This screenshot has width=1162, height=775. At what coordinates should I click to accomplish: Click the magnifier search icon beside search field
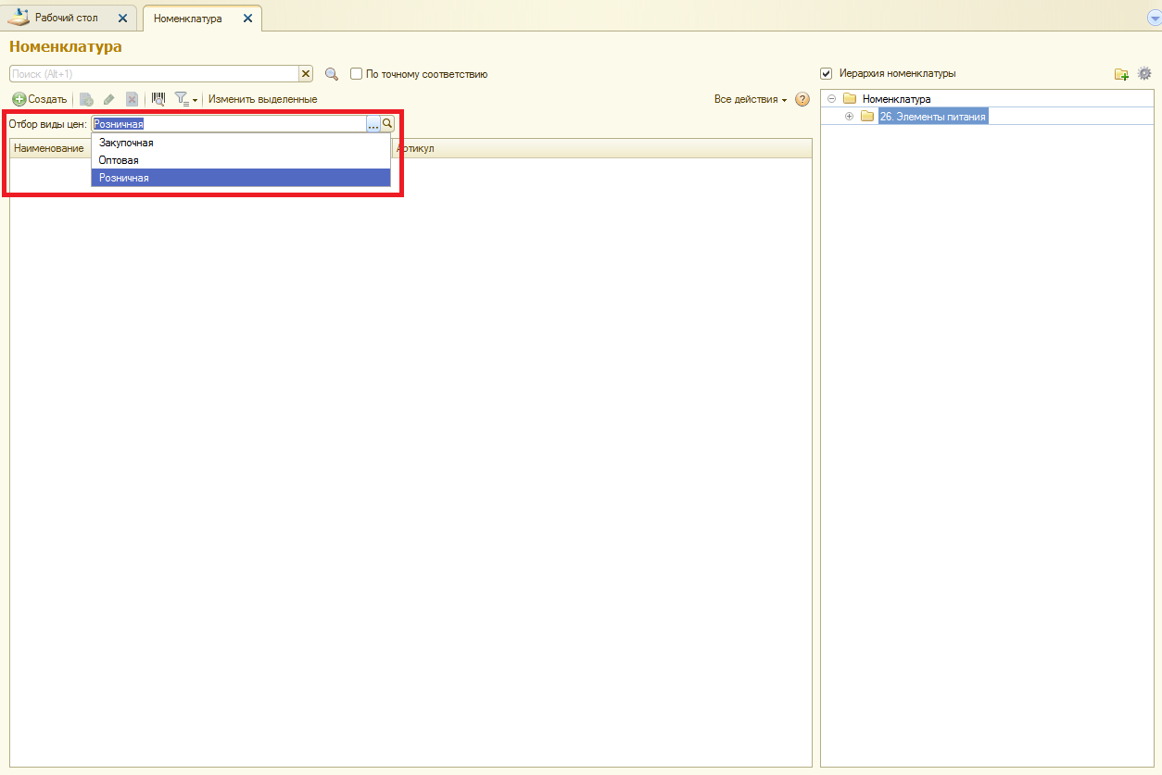pos(332,74)
